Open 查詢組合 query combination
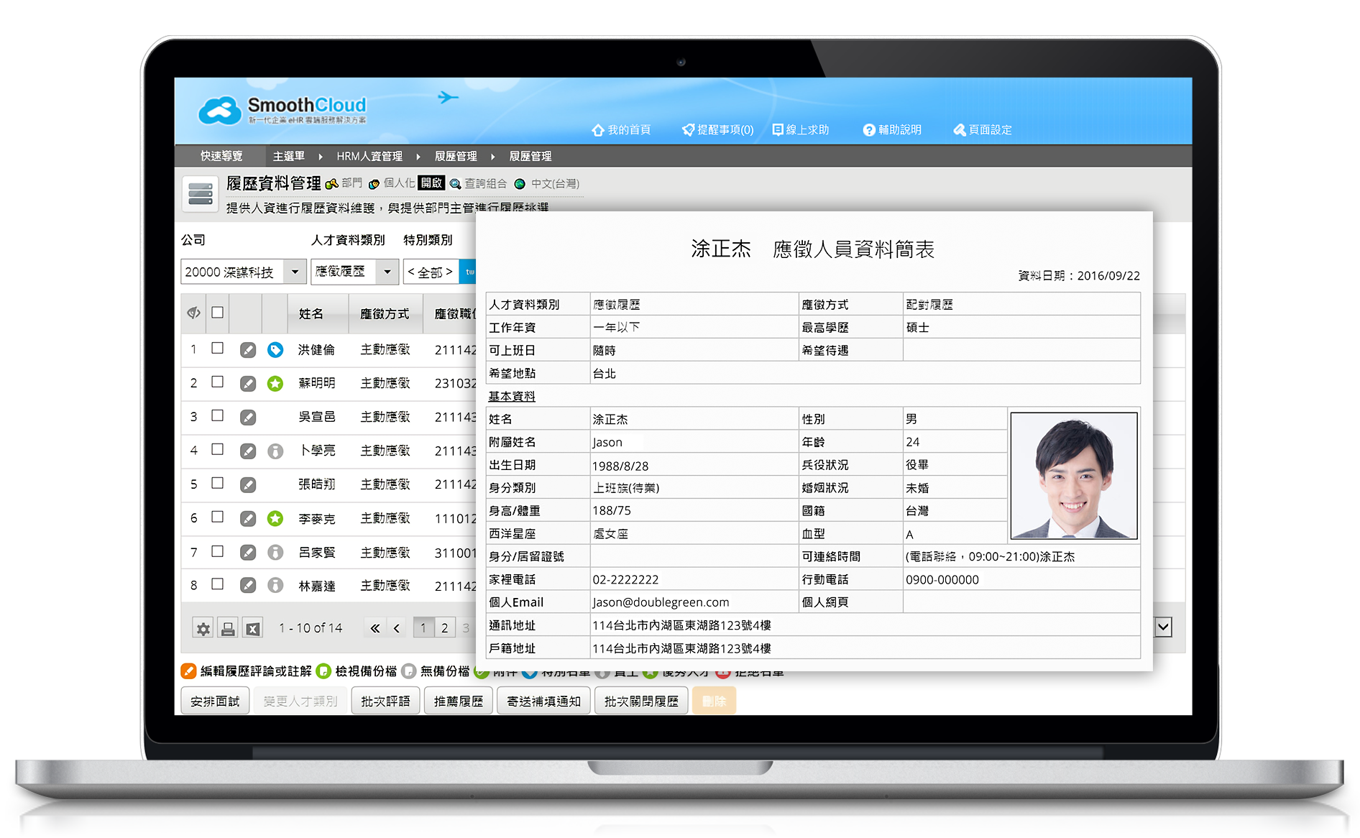 pyautogui.click(x=478, y=184)
